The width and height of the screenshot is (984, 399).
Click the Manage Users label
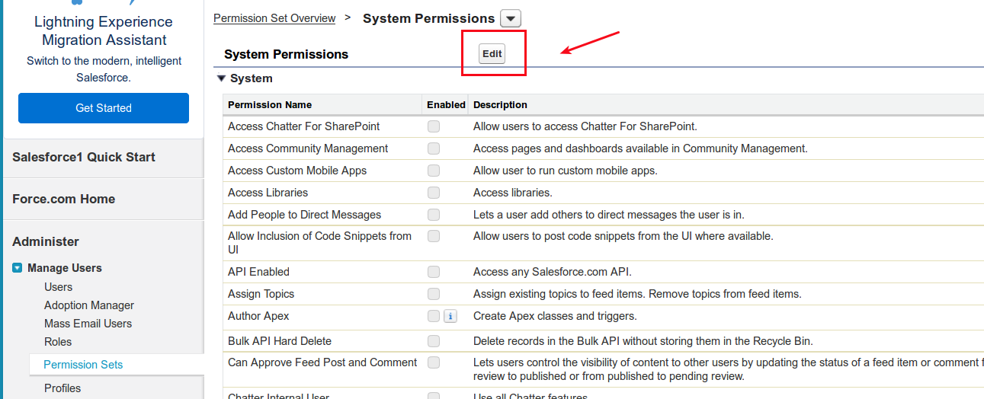(x=65, y=268)
